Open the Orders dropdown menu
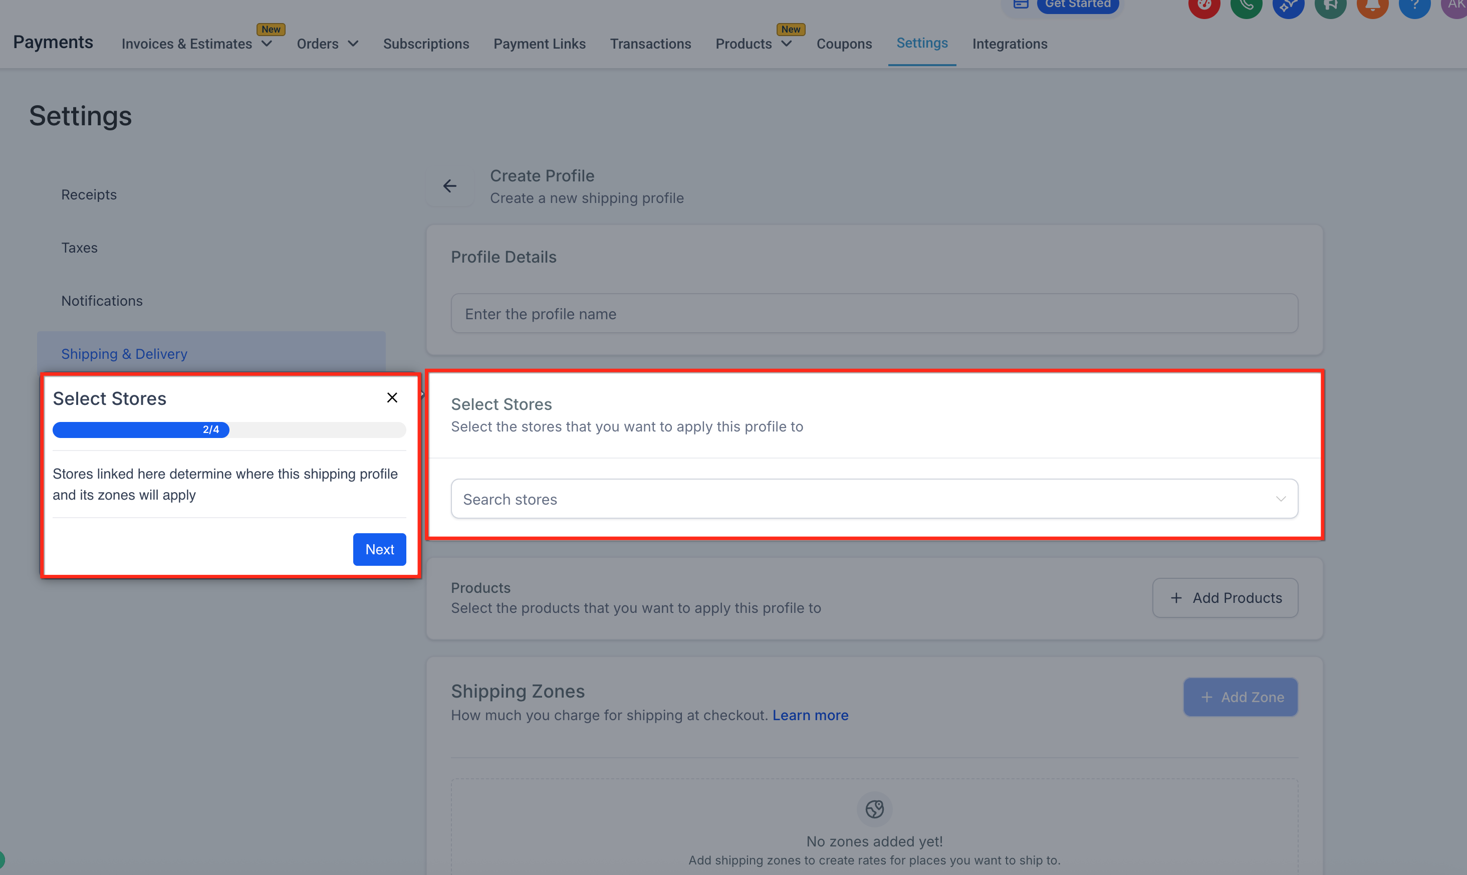This screenshot has width=1467, height=875. (x=353, y=44)
